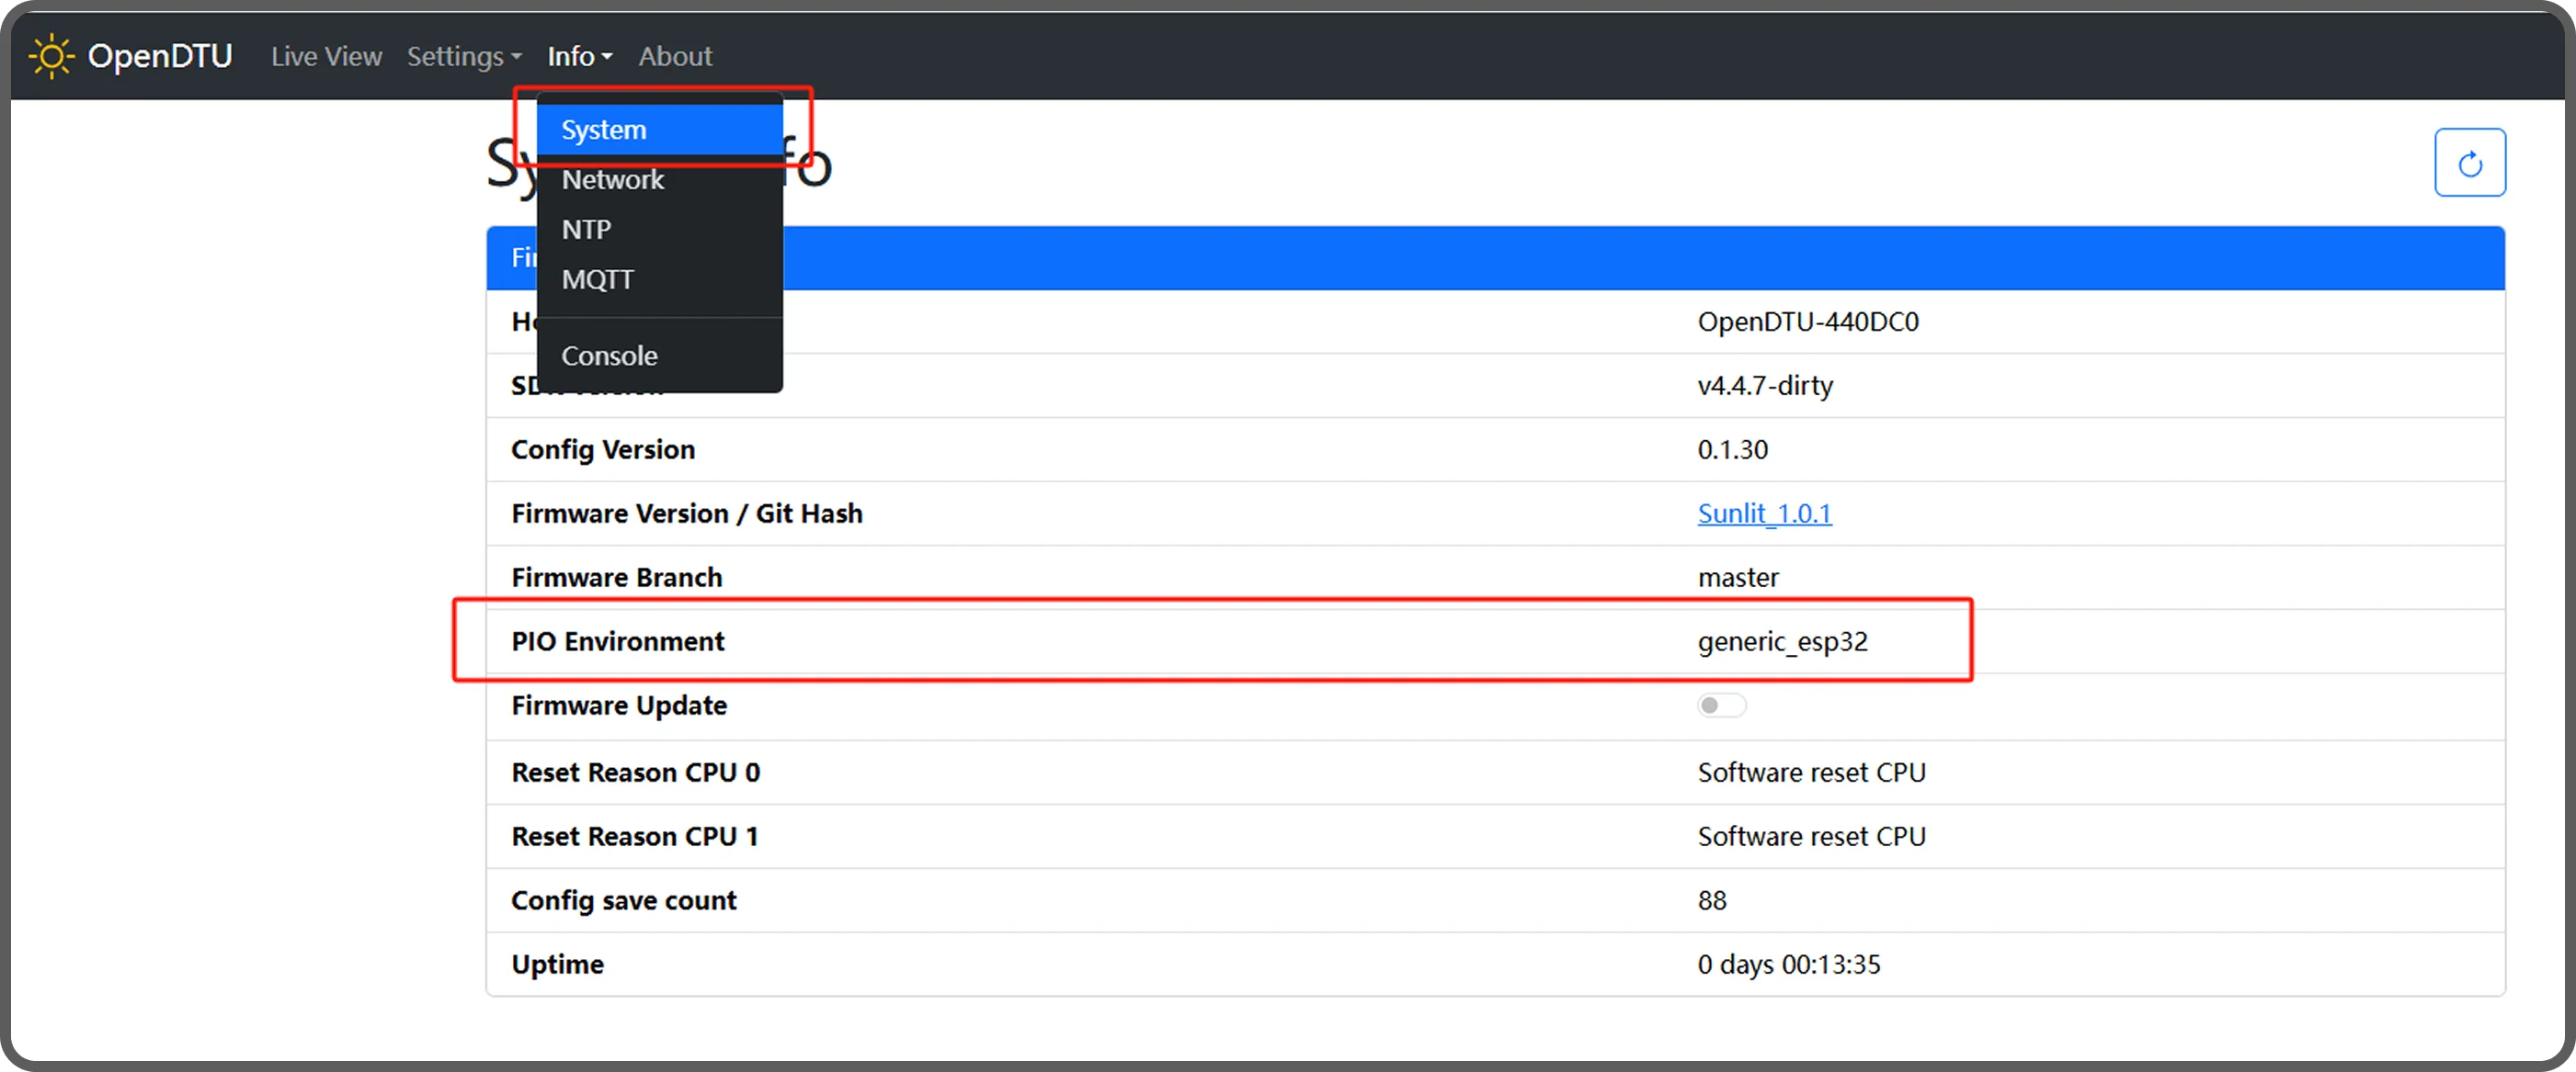
Task: Choose NTP in the dropdown
Action: (586, 230)
